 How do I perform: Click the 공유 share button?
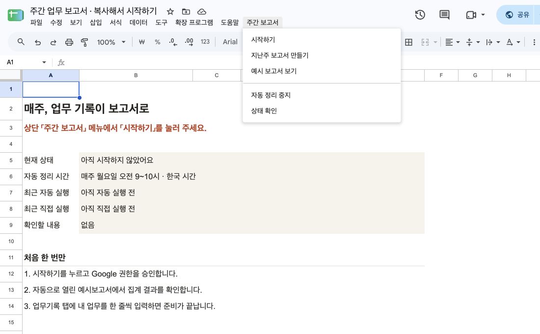[517, 15]
